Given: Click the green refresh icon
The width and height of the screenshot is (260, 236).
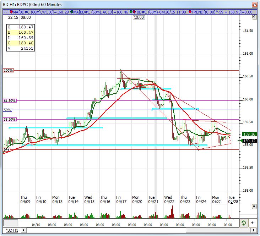Looking at the screenshot, I should (x=244, y=223).
